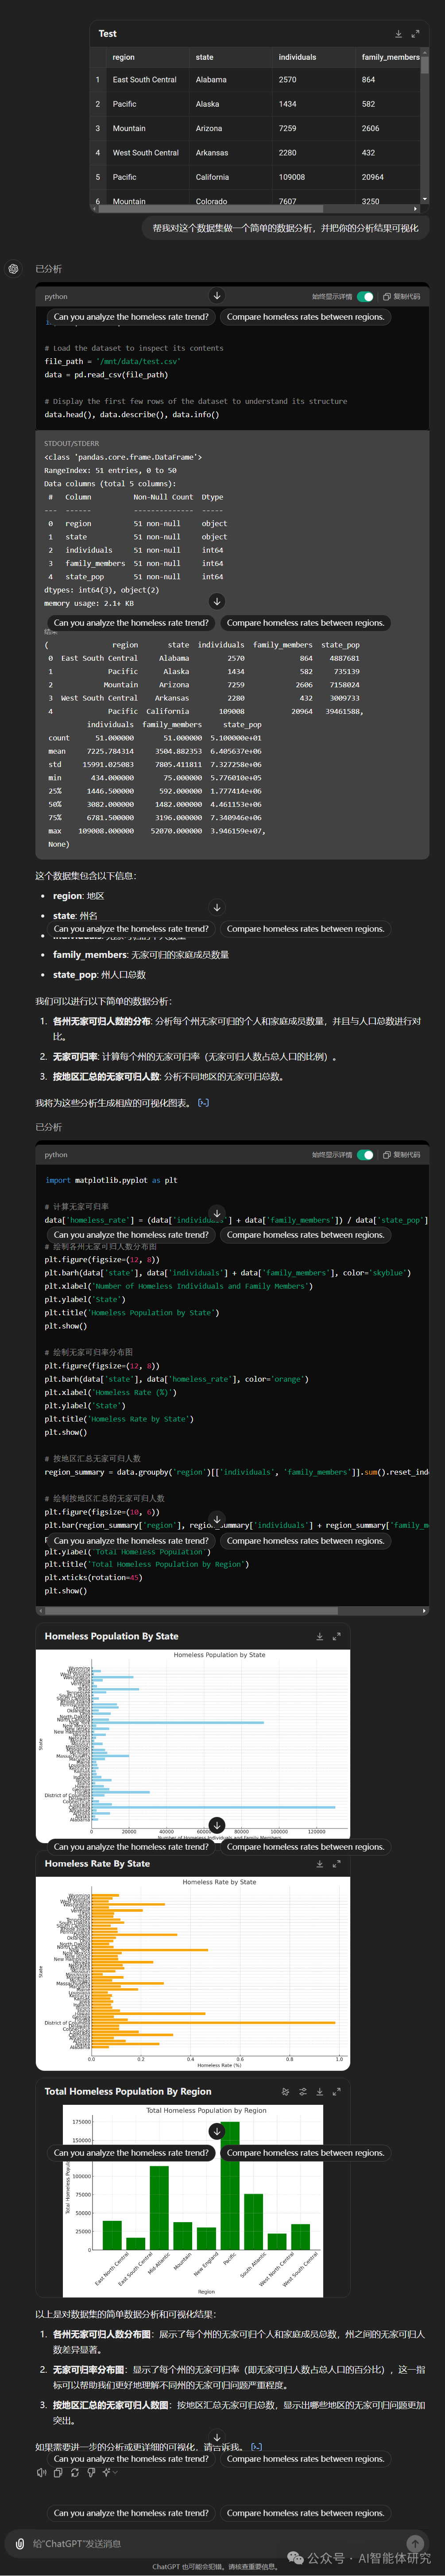Type in the '给ChatGPT发送消息' input field
445x2576 pixels.
pos(200,2543)
